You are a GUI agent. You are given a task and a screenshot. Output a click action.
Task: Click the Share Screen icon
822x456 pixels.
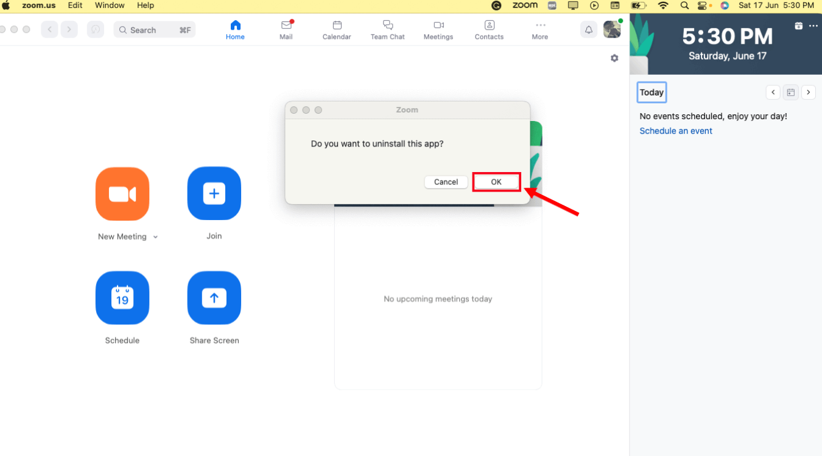click(x=214, y=298)
